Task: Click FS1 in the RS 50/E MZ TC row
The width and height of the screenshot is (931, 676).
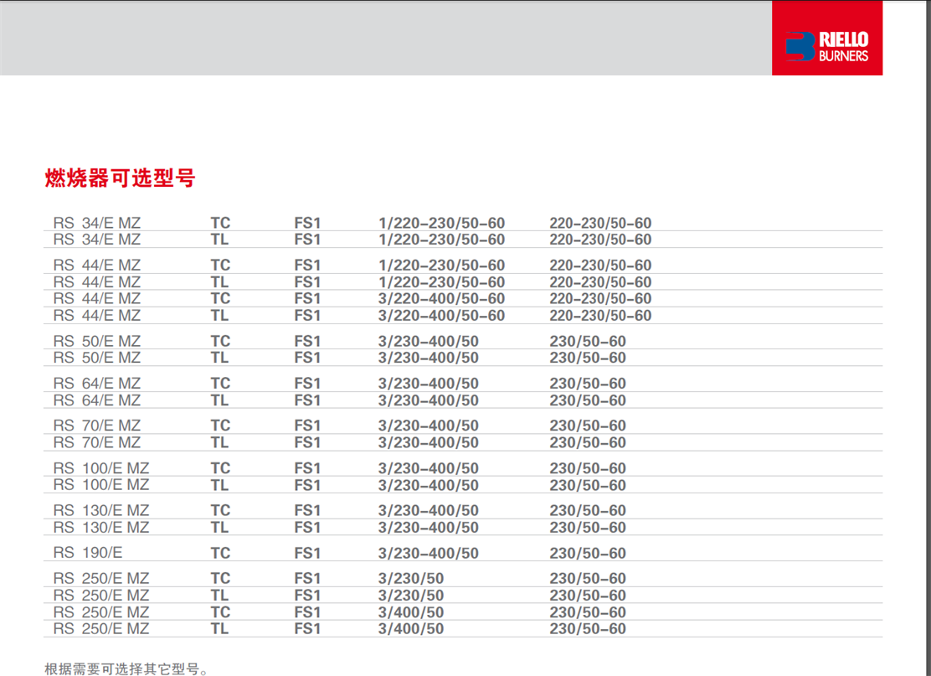Action: [x=307, y=342]
